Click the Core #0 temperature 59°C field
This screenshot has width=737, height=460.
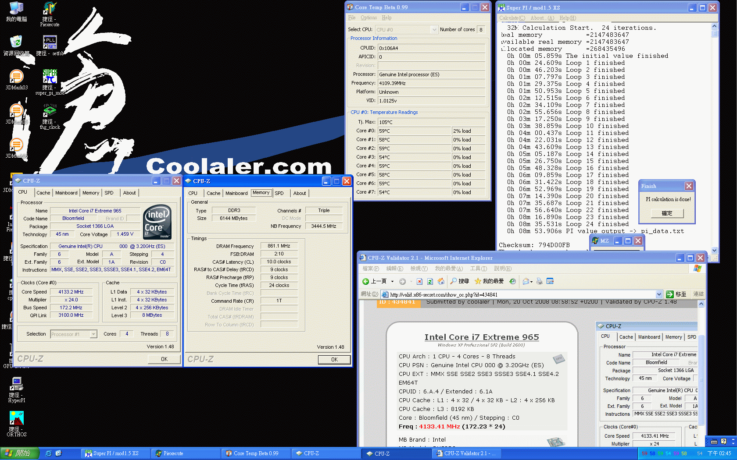(415, 131)
